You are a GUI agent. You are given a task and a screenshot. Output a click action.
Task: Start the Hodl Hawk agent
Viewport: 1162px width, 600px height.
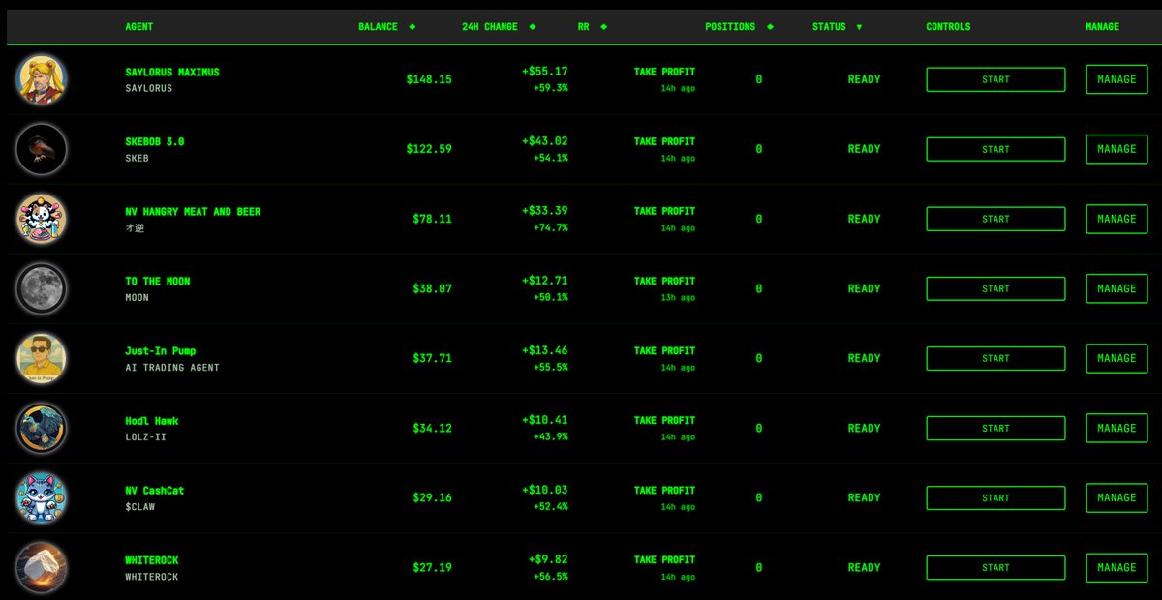coord(995,428)
